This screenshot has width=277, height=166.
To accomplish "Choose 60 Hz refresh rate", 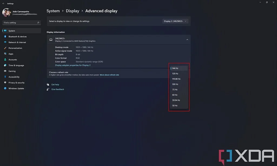I will (x=179, y=95).
